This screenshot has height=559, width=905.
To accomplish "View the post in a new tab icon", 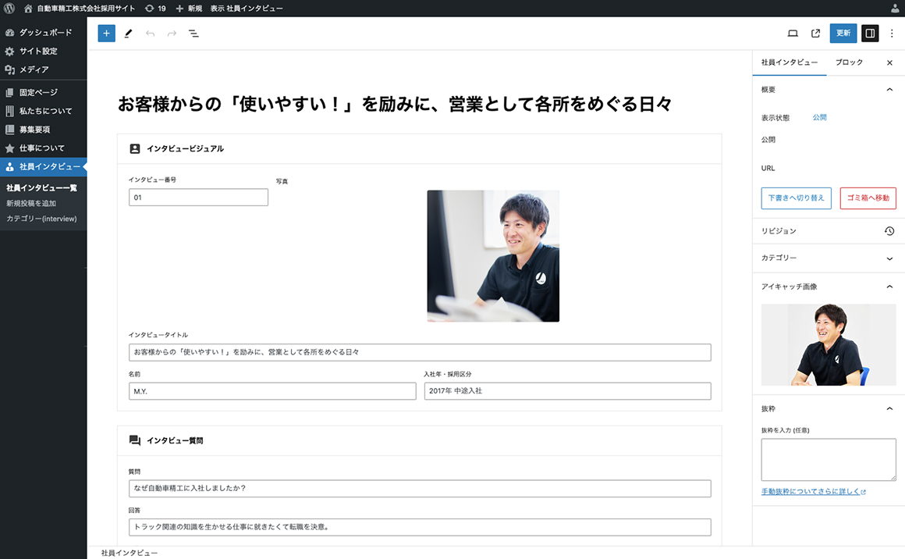I will coord(814,34).
